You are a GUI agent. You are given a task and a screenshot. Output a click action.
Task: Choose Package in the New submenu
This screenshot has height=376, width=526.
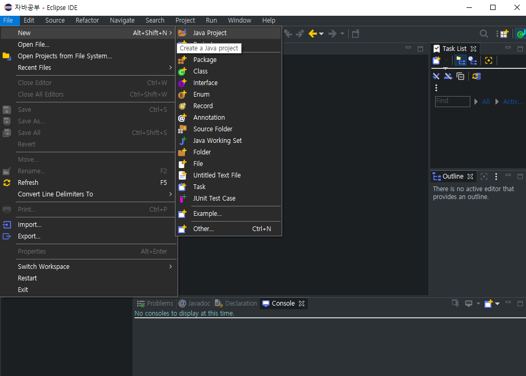tap(229, 60)
